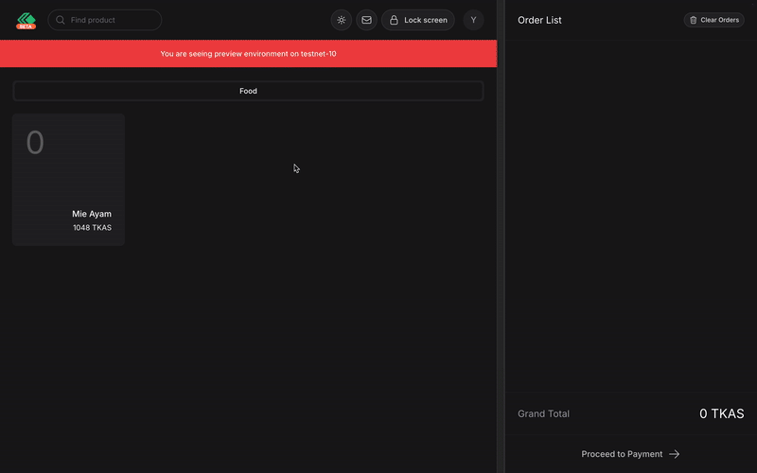
Task: Open the envelope messages icon
Action: click(x=367, y=20)
